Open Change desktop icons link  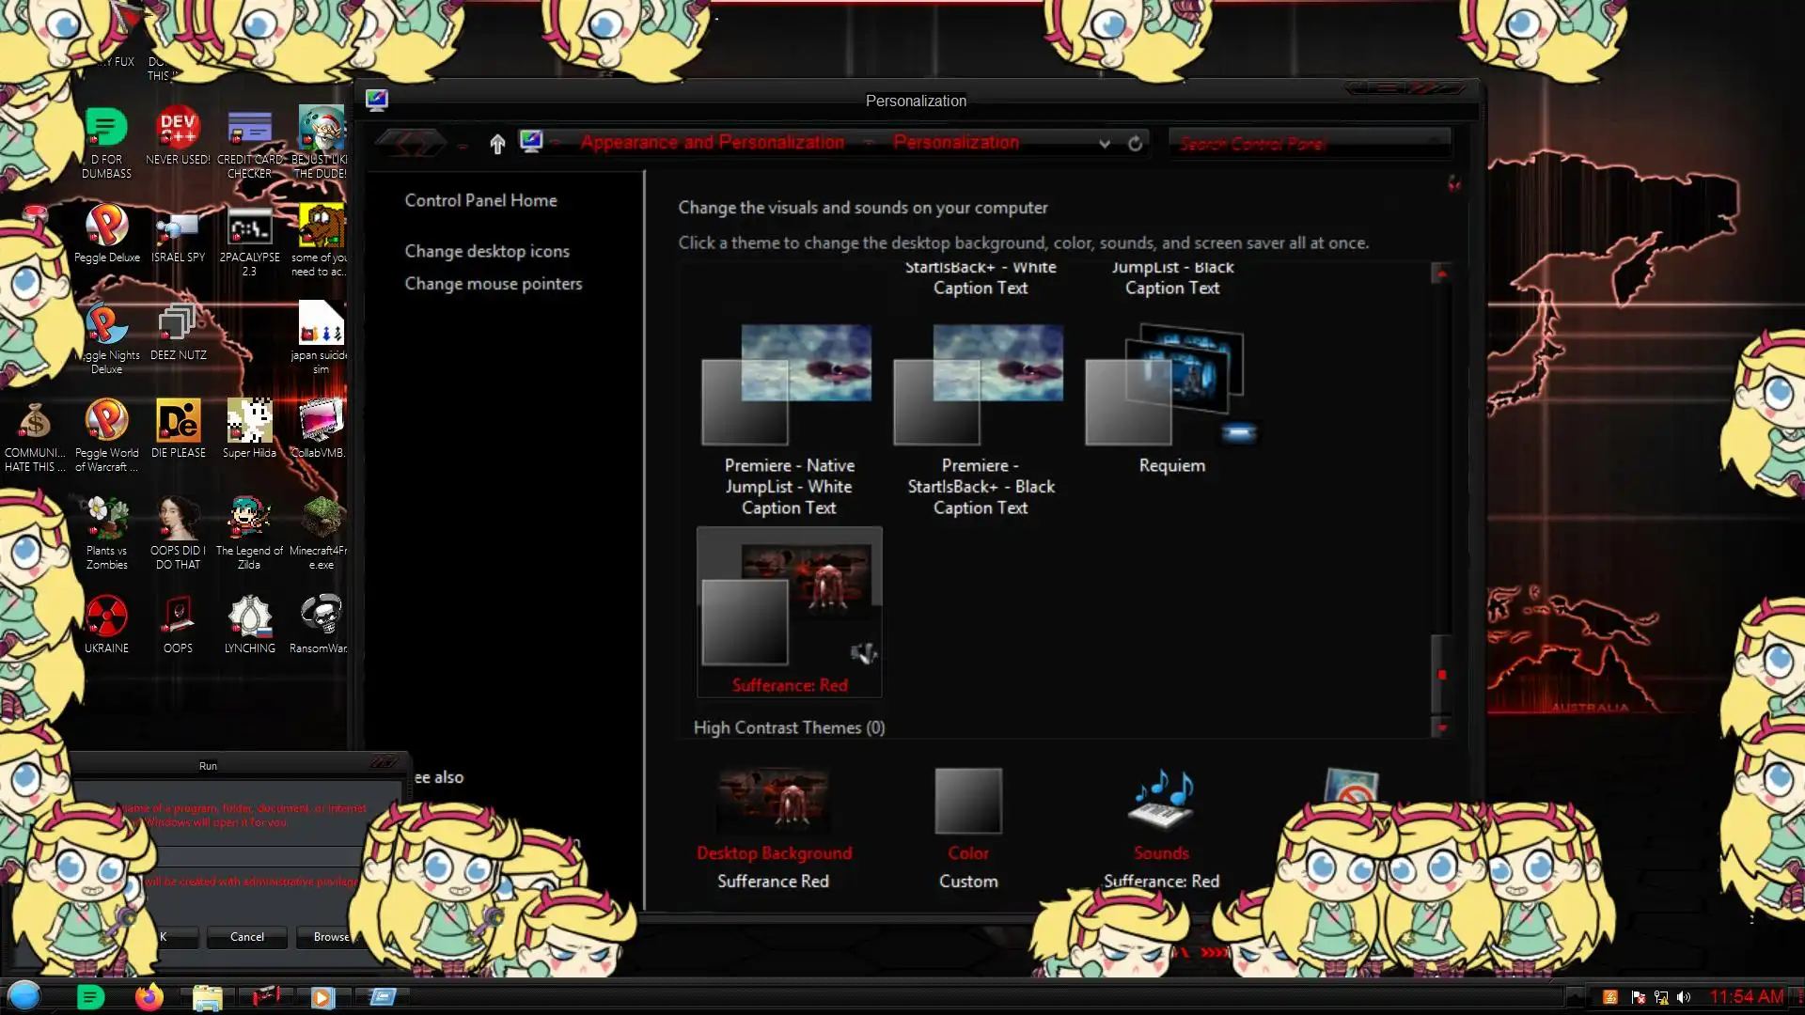(486, 251)
